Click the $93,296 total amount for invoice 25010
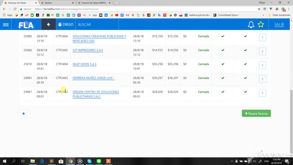293x165 pixels. (x=157, y=64)
